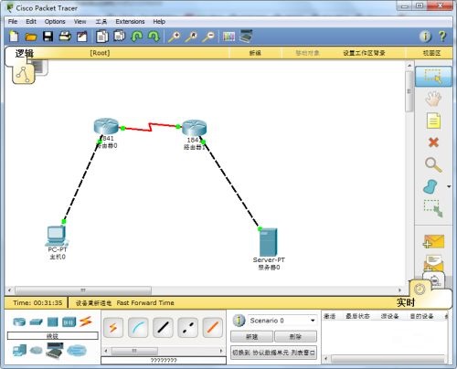This screenshot has width=457, height=369.
Task: Select the Resize Shape tool
Action: (433, 208)
